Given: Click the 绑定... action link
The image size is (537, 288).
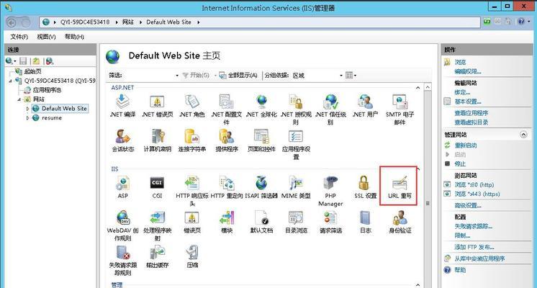Looking at the screenshot, I should pos(462,92).
